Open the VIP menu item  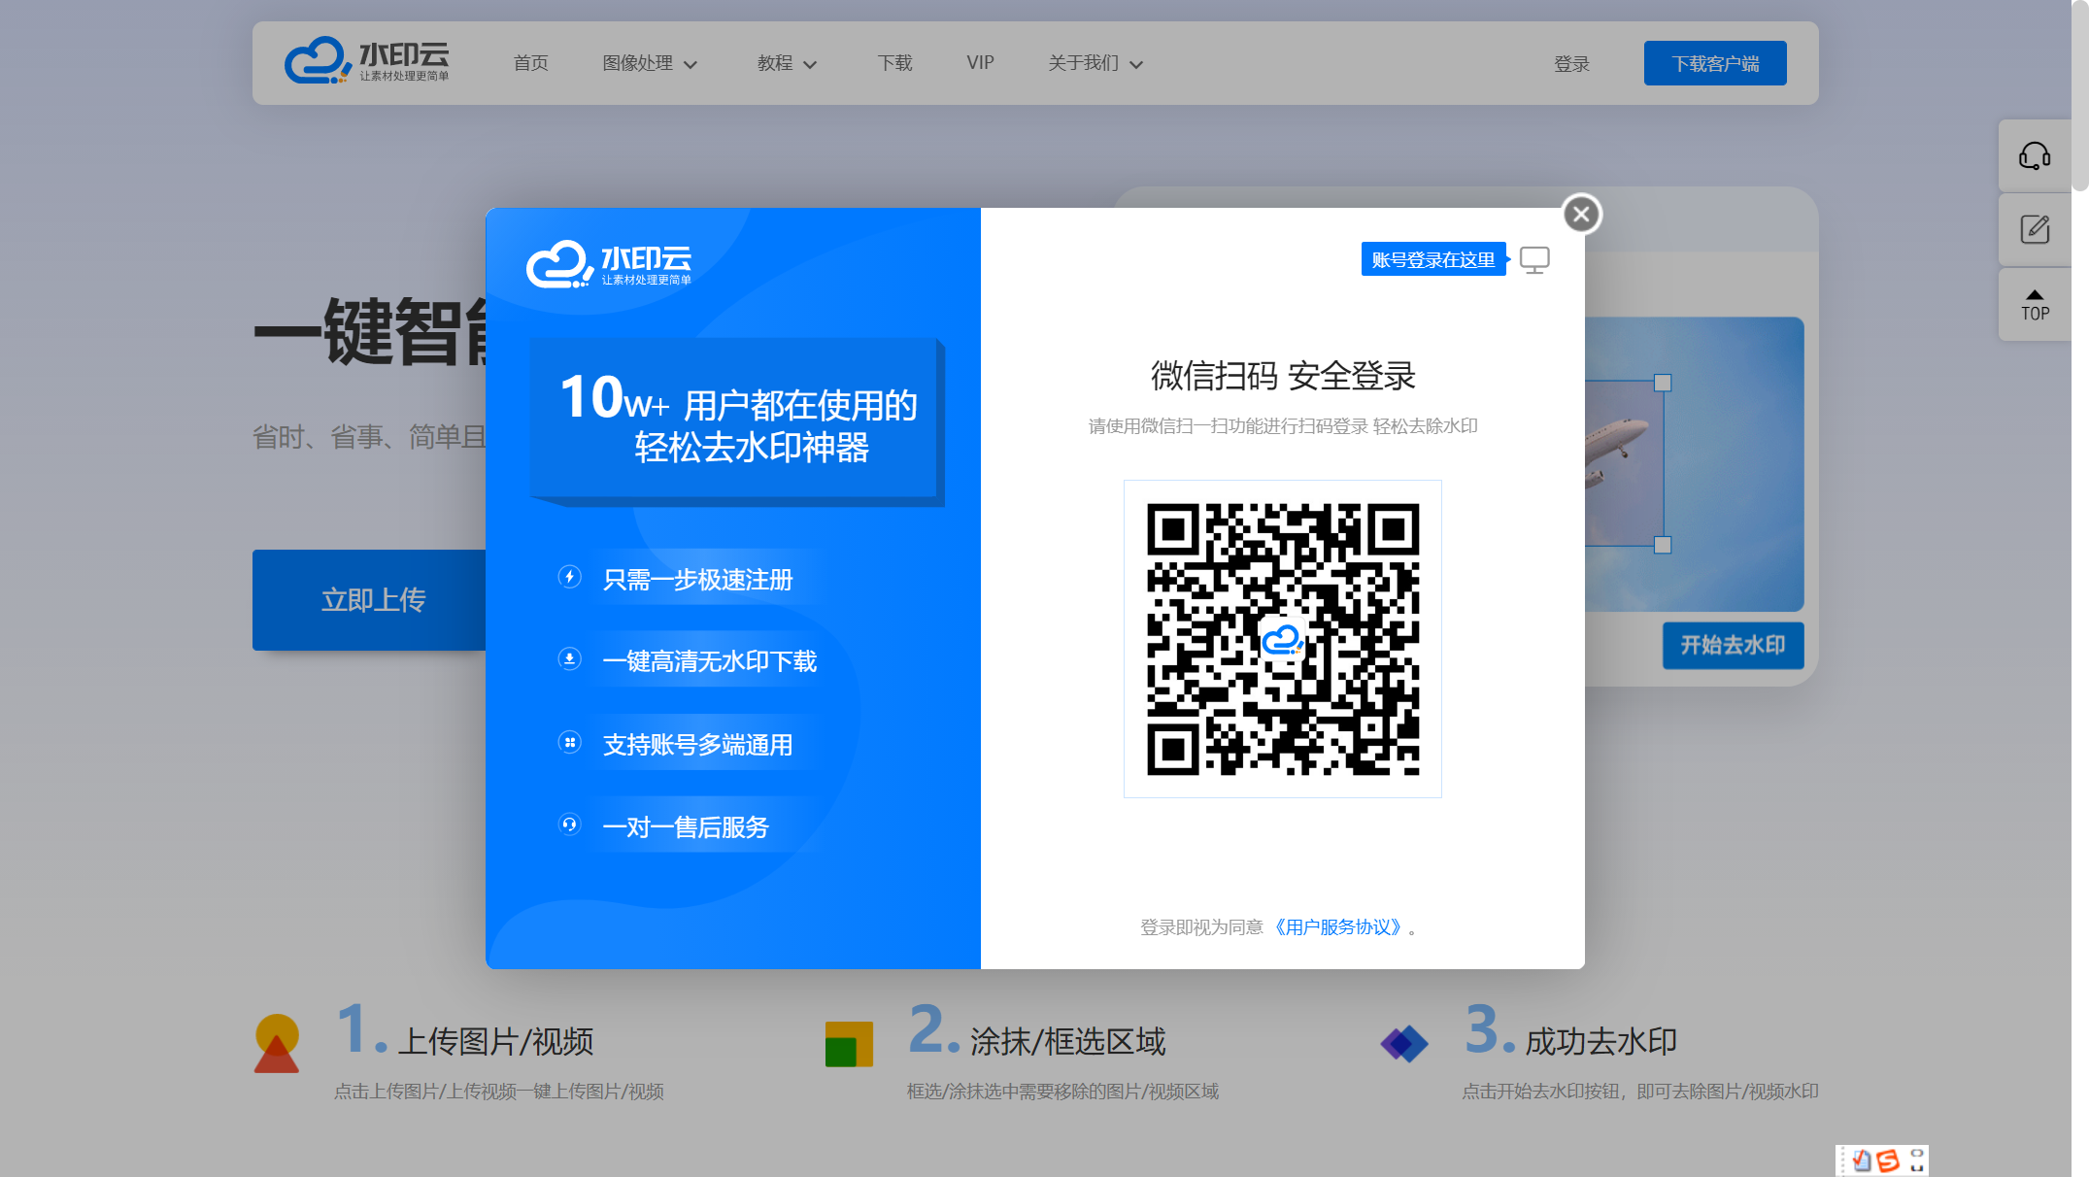coord(980,63)
